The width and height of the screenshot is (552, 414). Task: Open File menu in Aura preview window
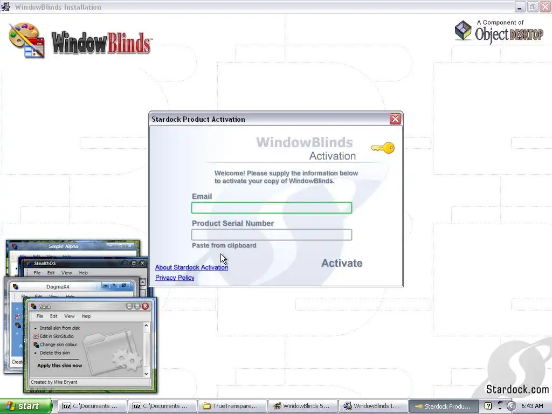click(x=40, y=316)
